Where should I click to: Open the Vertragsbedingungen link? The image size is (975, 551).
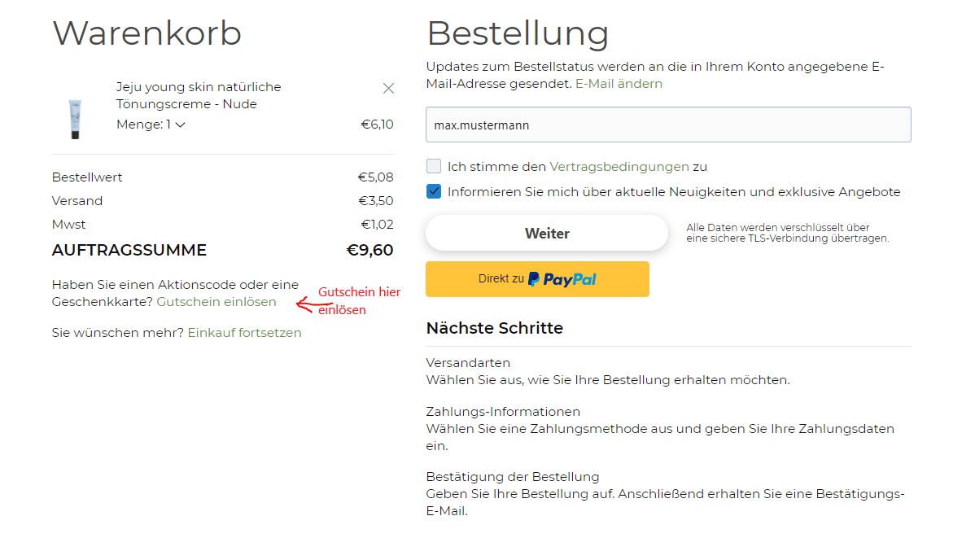619,167
